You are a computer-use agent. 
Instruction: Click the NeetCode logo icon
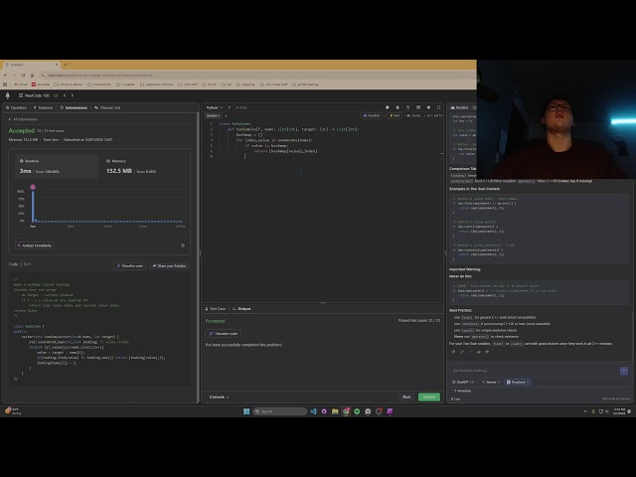point(7,95)
